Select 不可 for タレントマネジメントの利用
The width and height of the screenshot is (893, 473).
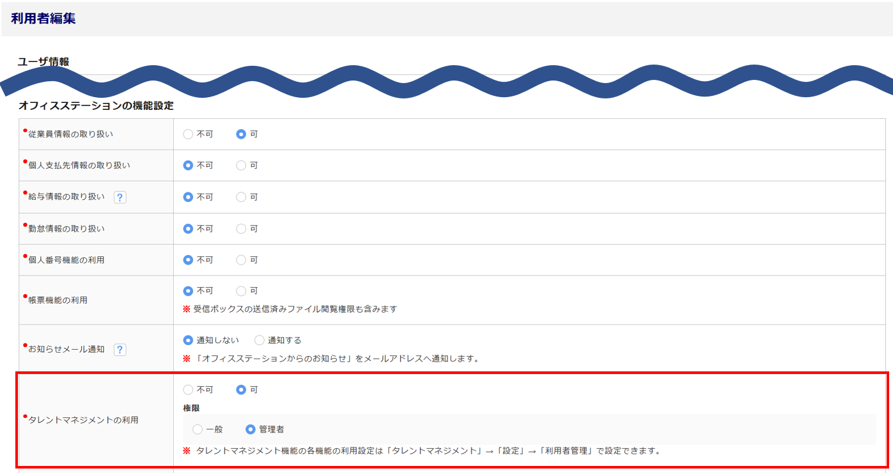188,389
